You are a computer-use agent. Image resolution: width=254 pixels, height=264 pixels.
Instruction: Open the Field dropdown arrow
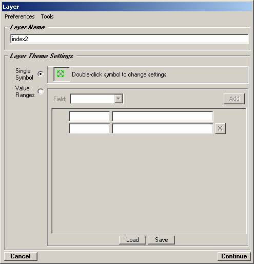(x=118, y=99)
